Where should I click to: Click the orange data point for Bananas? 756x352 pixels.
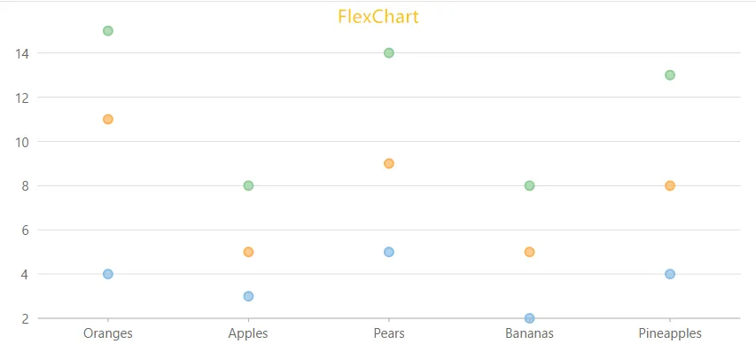(529, 252)
